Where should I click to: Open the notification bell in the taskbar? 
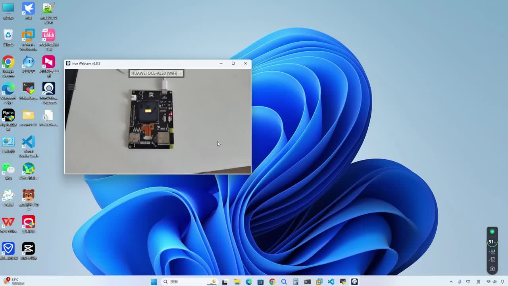coord(502,282)
